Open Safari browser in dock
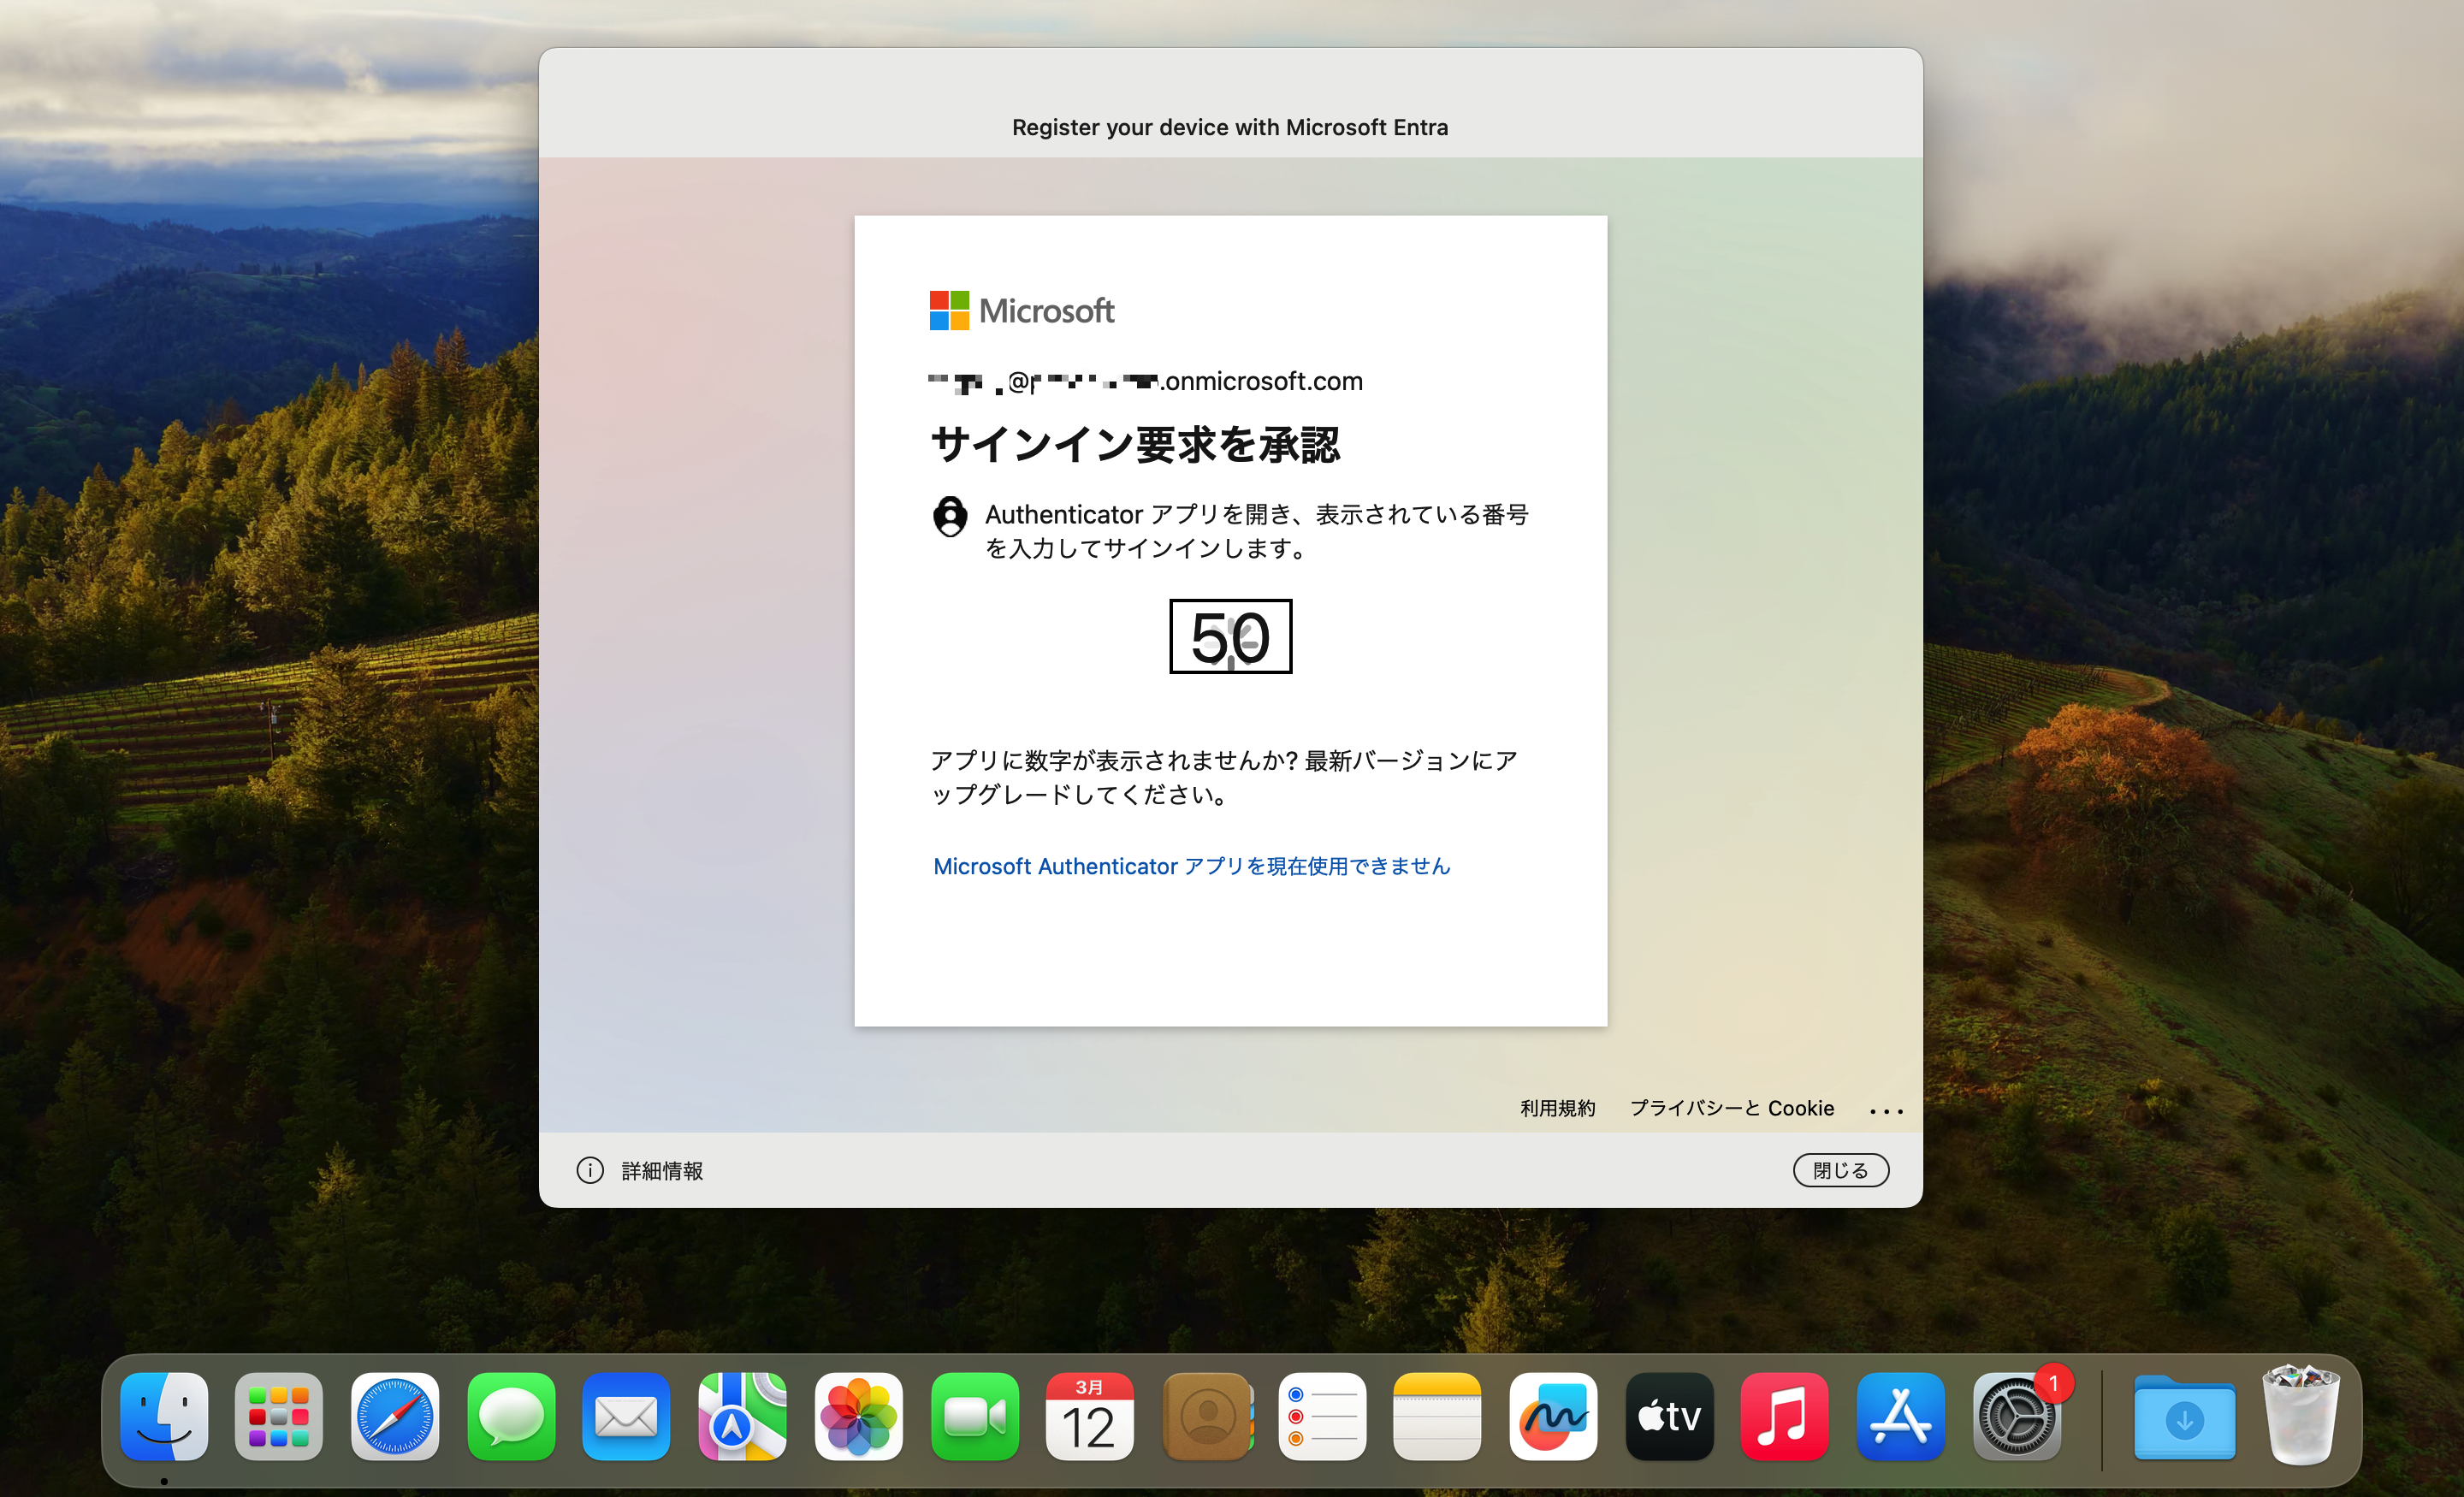Viewport: 2464px width, 1497px height. [395, 1416]
